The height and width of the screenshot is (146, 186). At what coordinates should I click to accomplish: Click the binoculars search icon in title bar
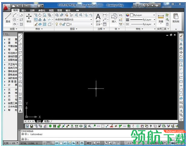click(x=137, y=5)
